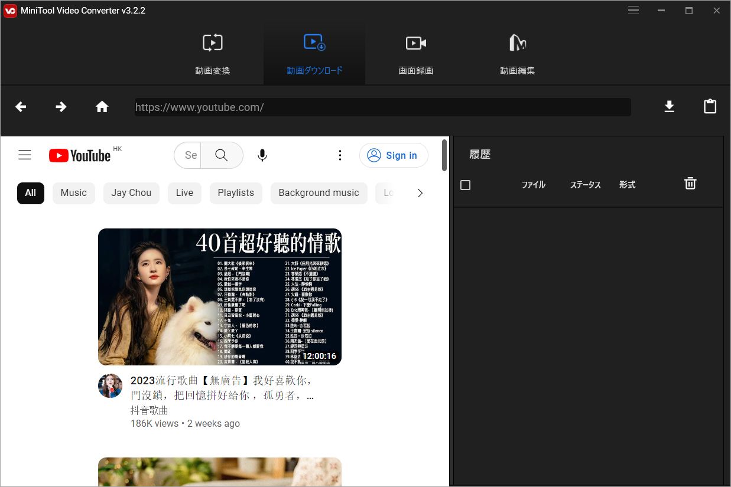This screenshot has height=487, width=731.
Task: Open the YouTube three-dot settings menu
Action: (340, 155)
